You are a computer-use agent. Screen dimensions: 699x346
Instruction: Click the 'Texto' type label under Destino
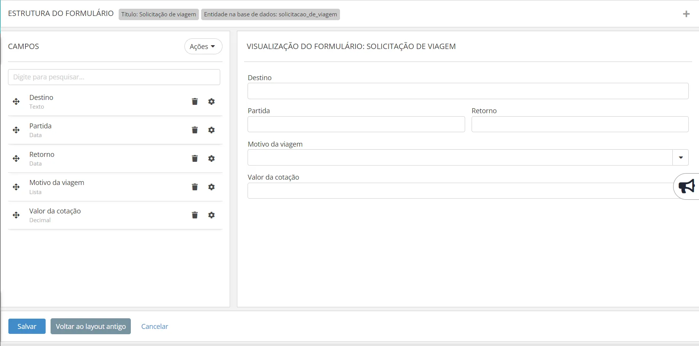tap(37, 107)
